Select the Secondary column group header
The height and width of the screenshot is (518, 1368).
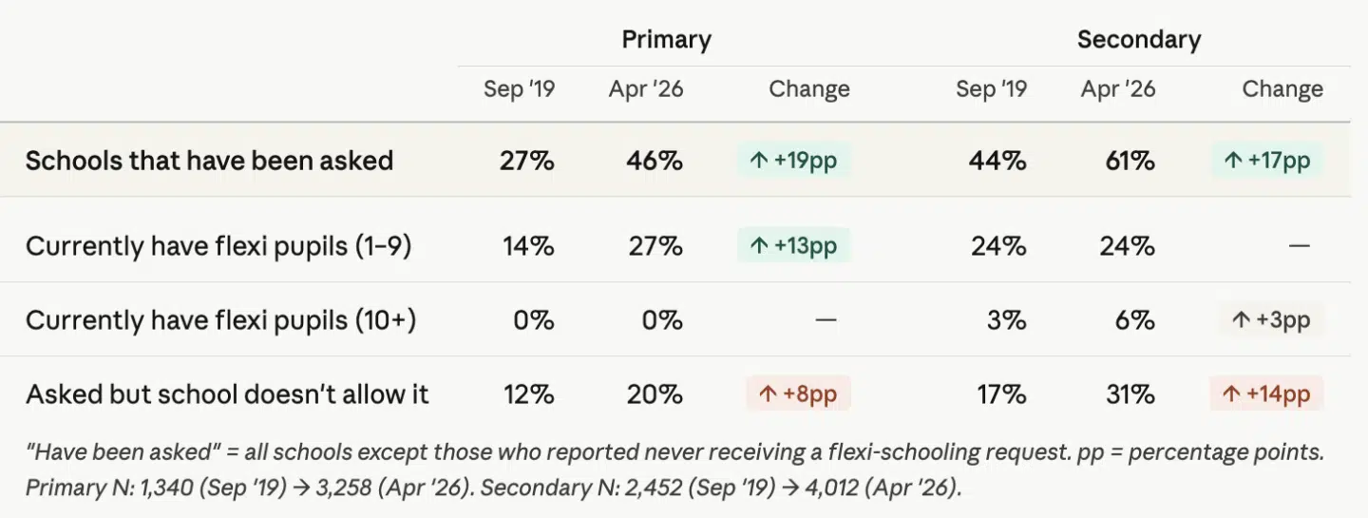(x=1138, y=40)
